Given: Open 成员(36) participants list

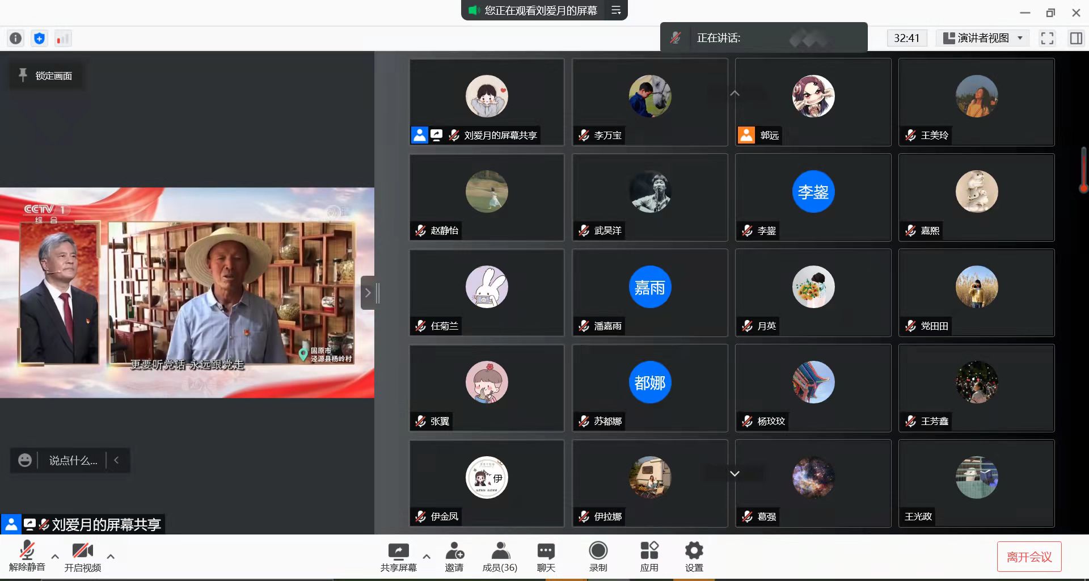Looking at the screenshot, I should pyautogui.click(x=500, y=556).
